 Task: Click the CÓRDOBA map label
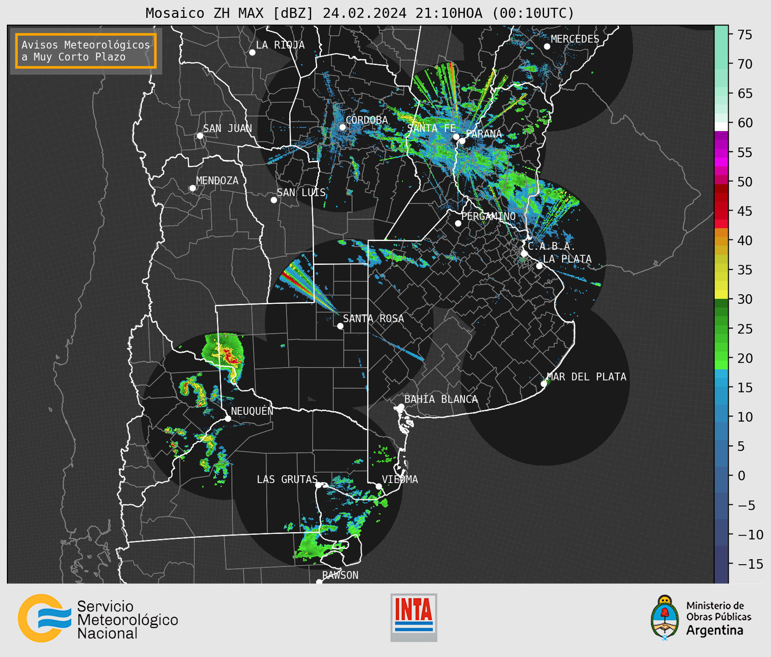367,120
